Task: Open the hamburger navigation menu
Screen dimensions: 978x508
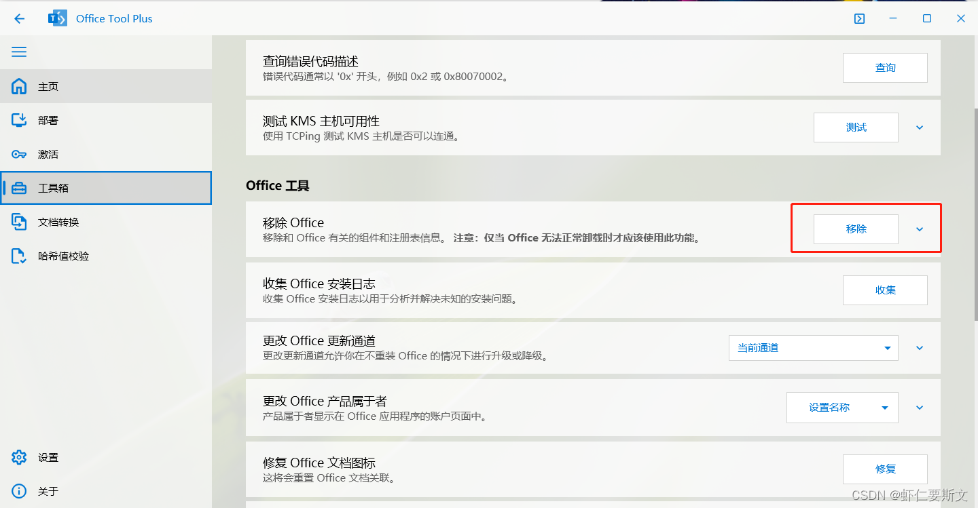Action: pos(19,52)
